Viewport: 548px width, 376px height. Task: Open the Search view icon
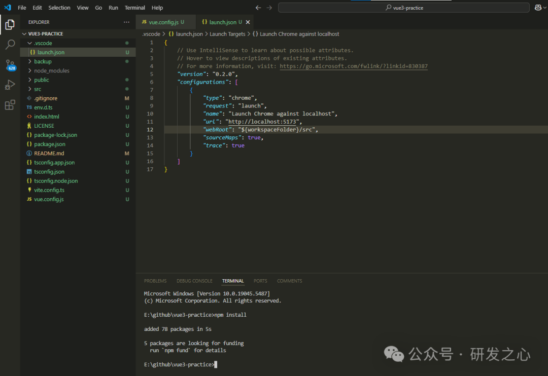point(10,45)
